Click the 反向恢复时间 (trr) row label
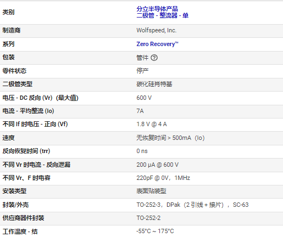Viewport: 283px width, 237px height. click(26, 151)
